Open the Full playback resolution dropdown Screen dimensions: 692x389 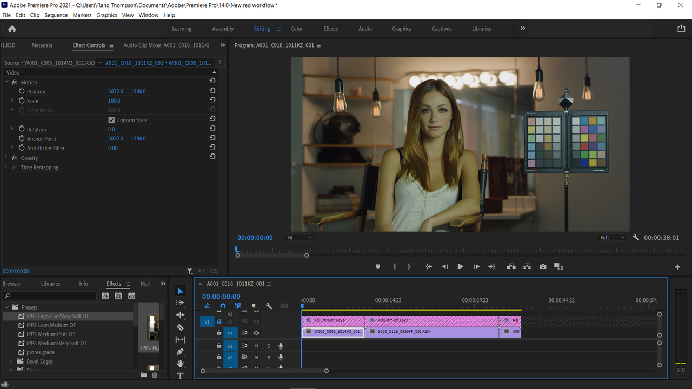click(612, 238)
